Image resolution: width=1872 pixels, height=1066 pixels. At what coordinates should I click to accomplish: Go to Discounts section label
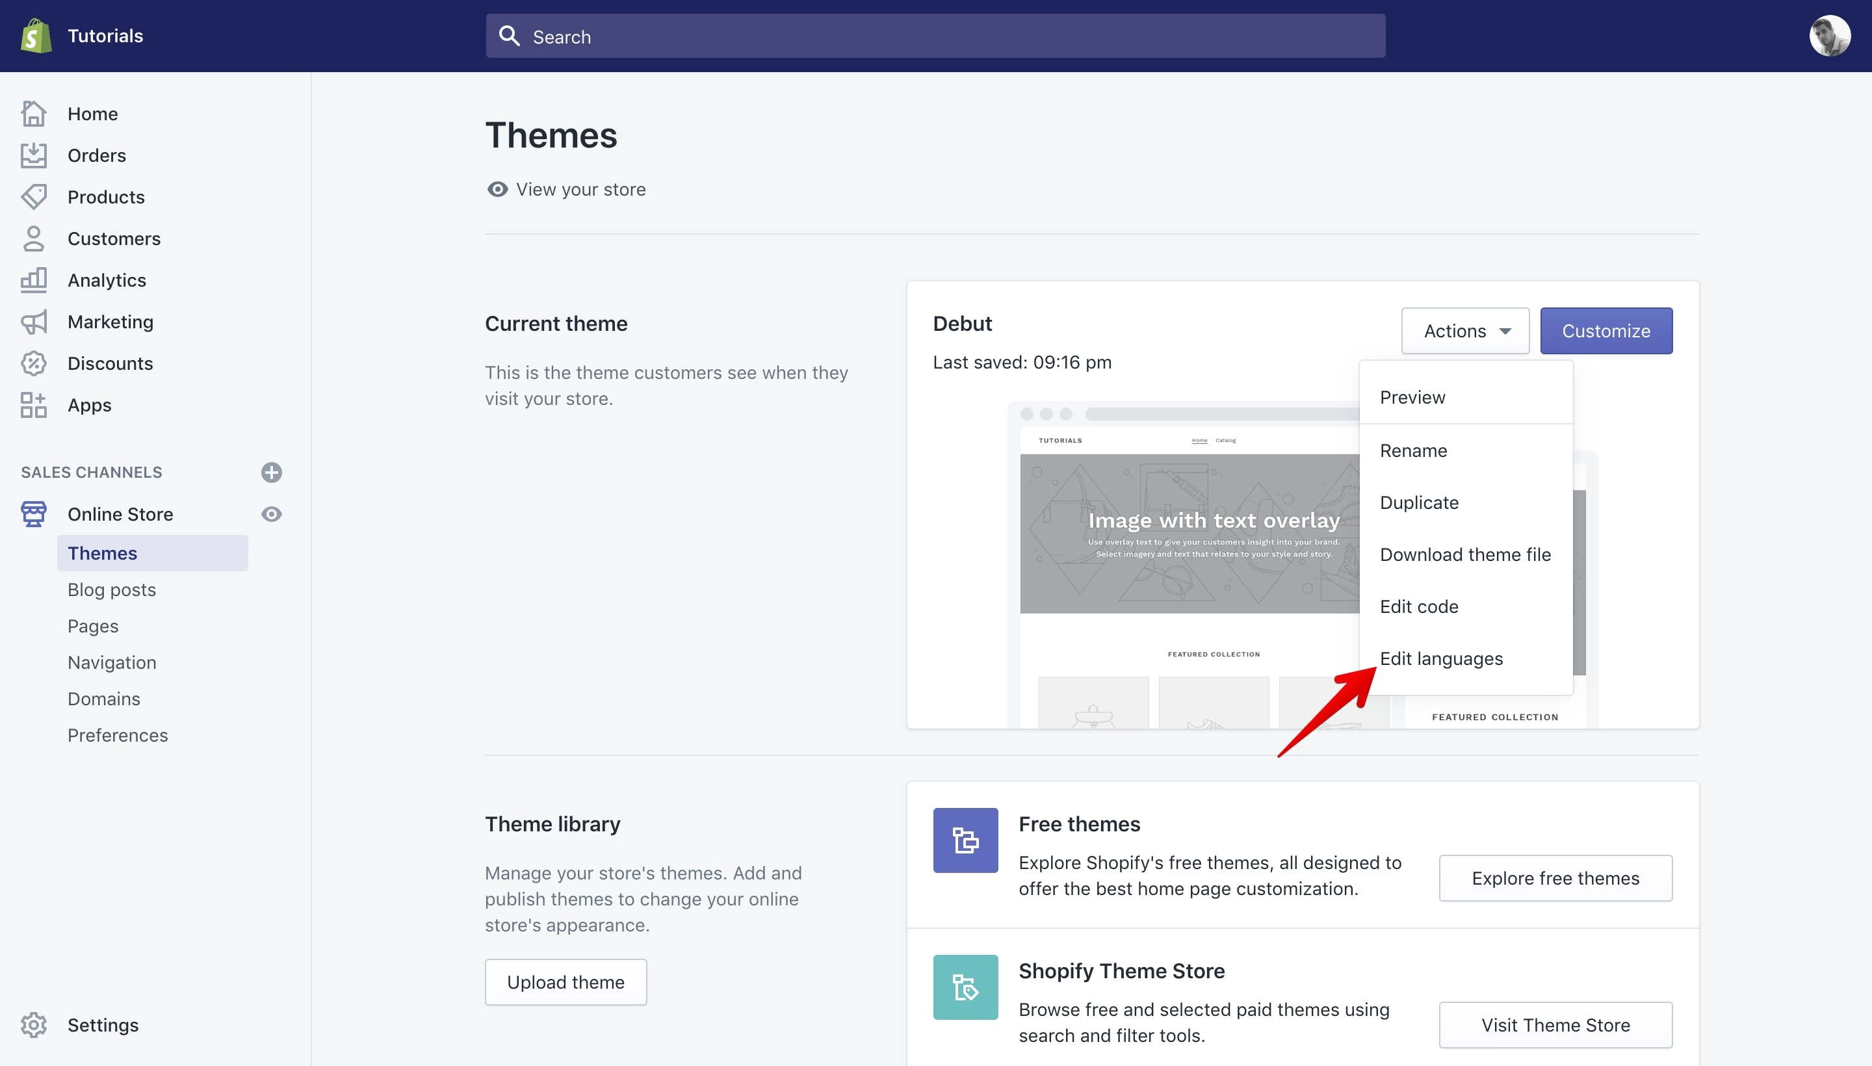click(110, 364)
